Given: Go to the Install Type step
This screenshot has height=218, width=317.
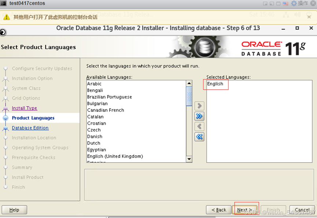Looking at the screenshot, I should 24,108.
